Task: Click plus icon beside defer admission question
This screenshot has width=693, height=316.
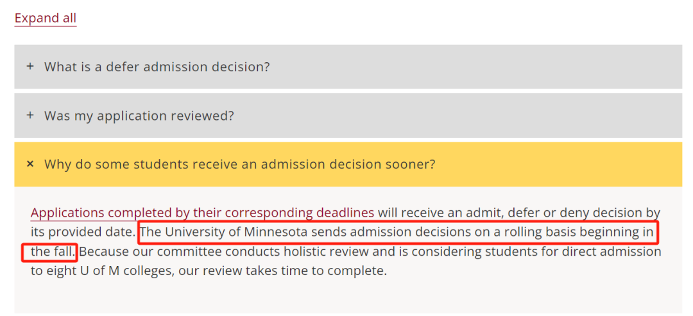Action: coord(30,67)
